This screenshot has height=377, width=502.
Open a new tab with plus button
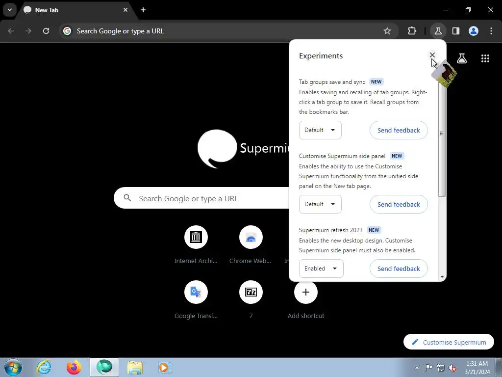pos(143,10)
